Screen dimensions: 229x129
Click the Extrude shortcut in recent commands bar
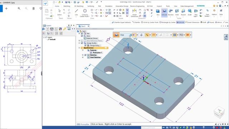(180, 22)
